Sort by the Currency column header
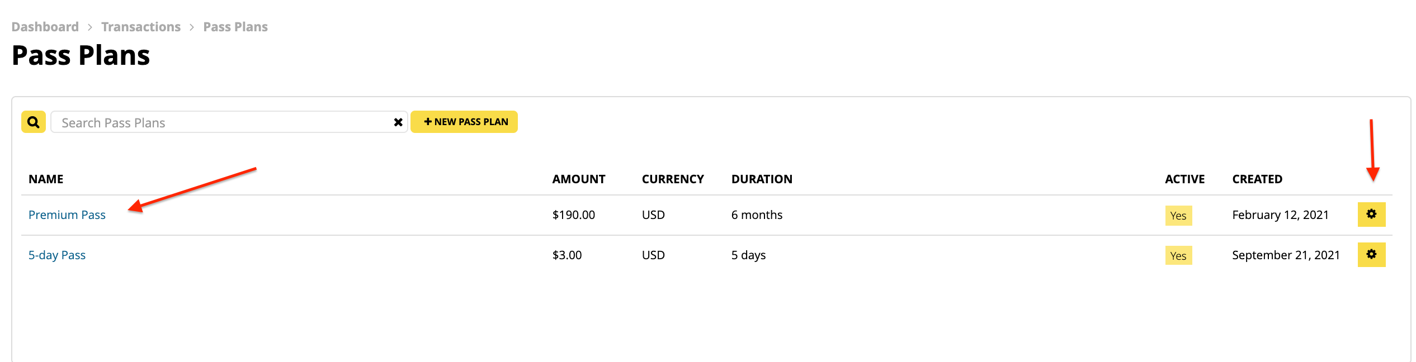The image size is (1416, 362). coord(673,179)
